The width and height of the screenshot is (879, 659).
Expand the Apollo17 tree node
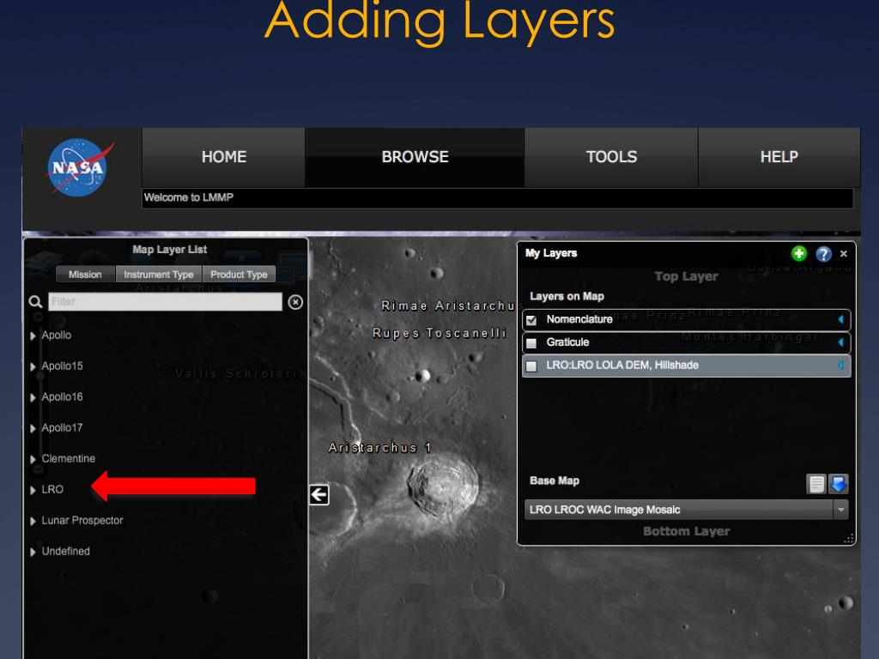(33, 428)
